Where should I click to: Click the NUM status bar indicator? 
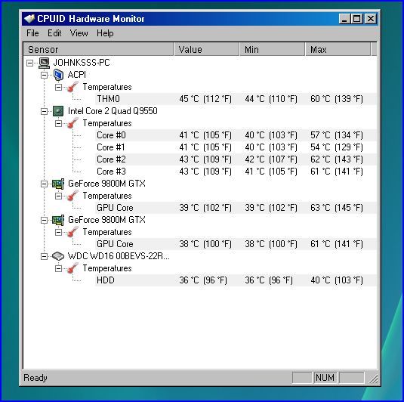coord(325,378)
